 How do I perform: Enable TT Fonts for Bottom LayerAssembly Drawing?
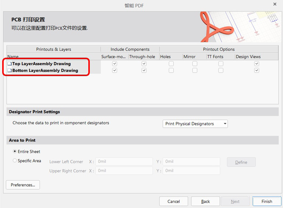tap(221, 70)
